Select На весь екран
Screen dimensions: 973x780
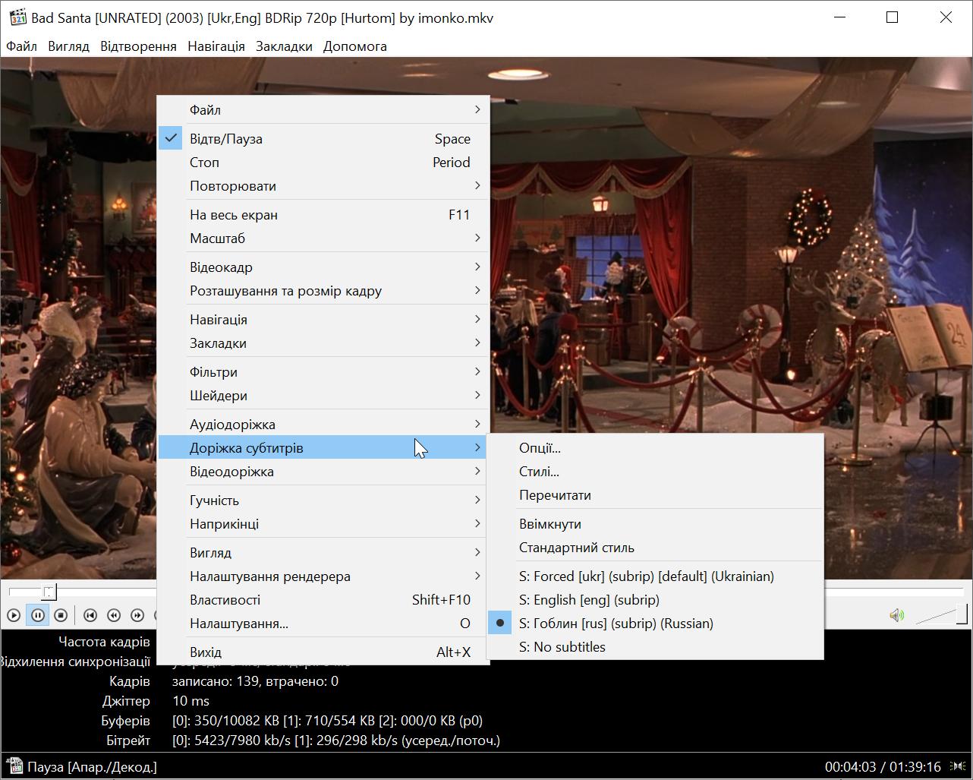(323, 215)
